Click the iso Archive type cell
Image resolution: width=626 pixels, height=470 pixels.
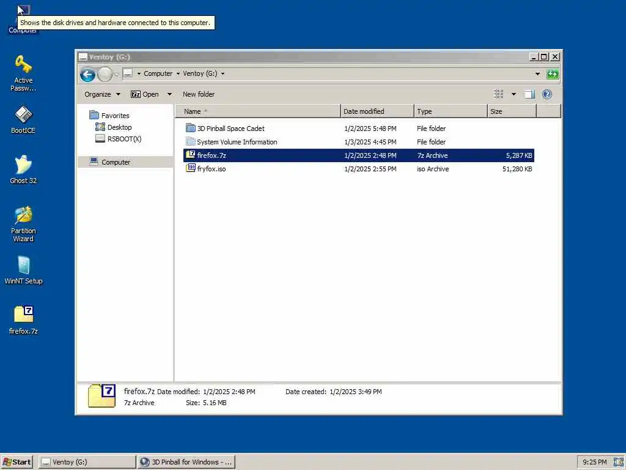[x=433, y=169]
